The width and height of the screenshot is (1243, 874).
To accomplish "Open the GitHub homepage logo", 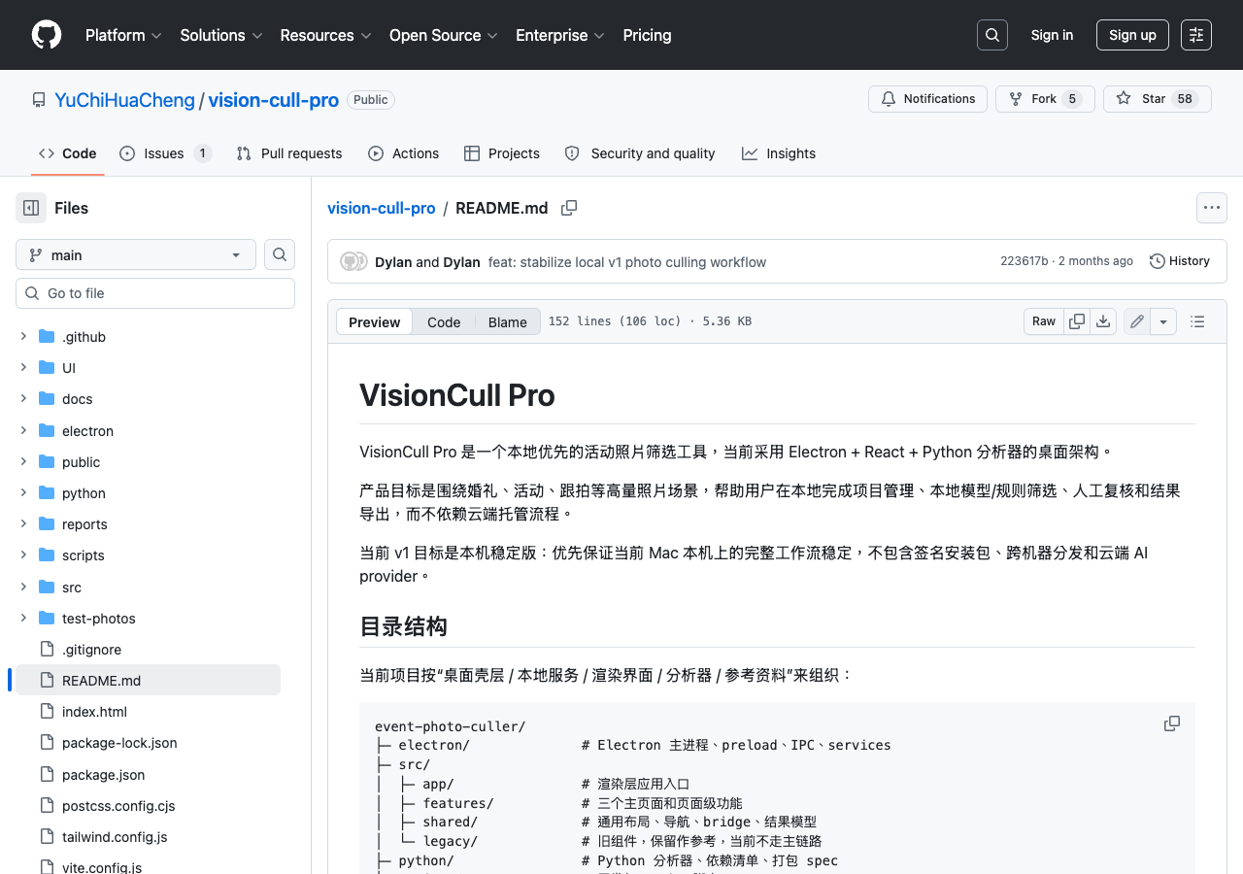I will (47, 35).
